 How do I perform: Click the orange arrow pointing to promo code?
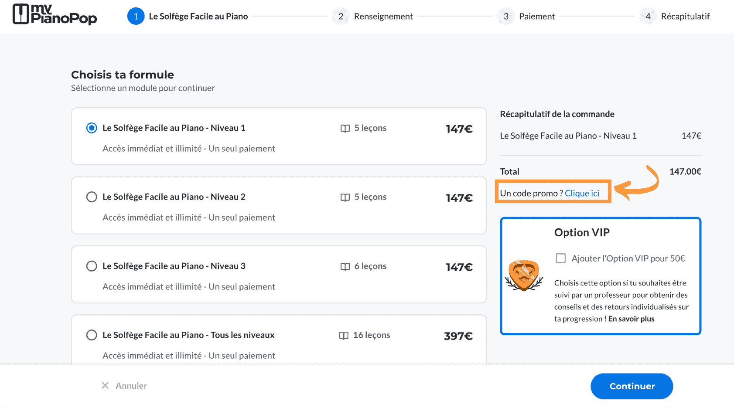pos(638,185)
